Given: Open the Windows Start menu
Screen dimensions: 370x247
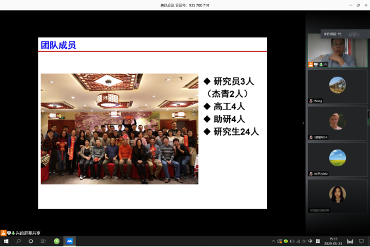Looking at the screenshot, I should [6, 241].
